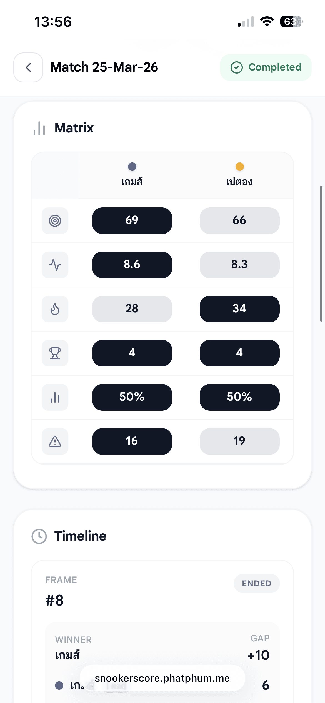Click the Timeline clock icon
Image resolution: width=325 pixels, height=703 pixels.
click(39, 536)
